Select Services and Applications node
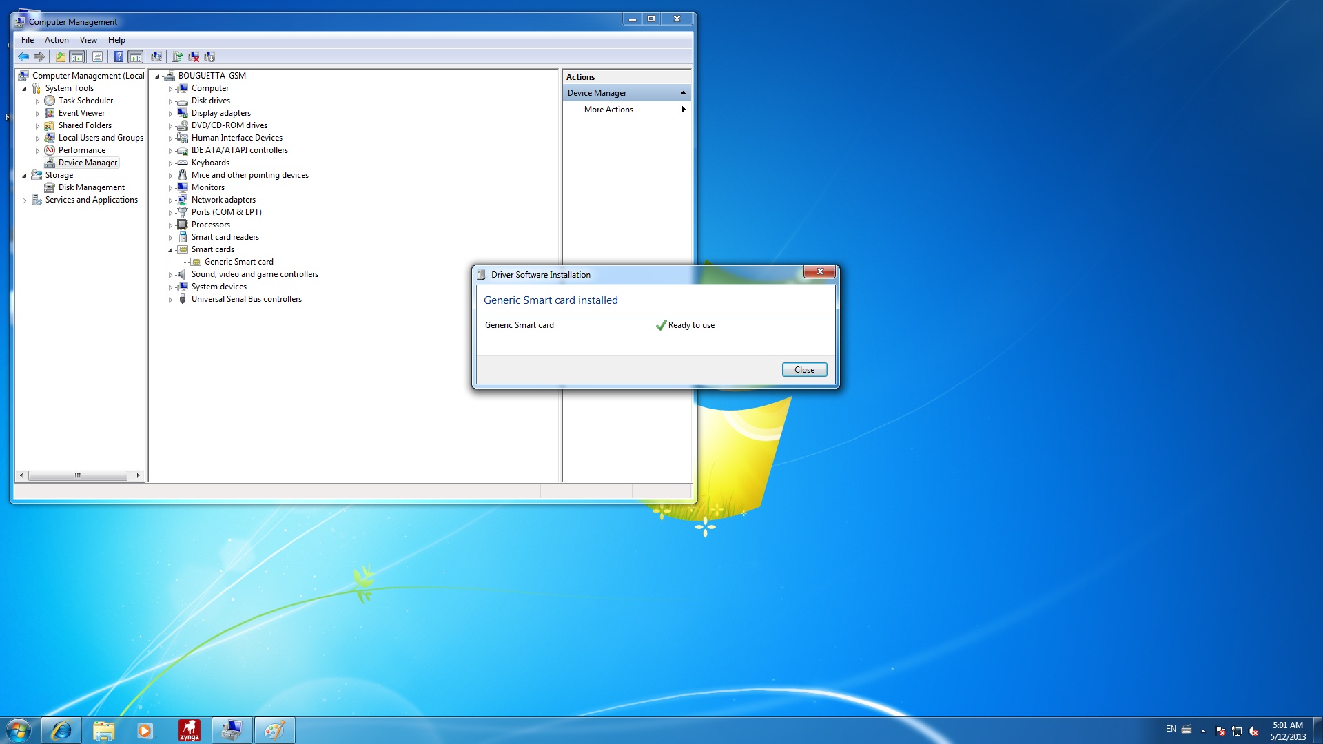Viewport: 1323px width, 744px height. click(92, 200)
